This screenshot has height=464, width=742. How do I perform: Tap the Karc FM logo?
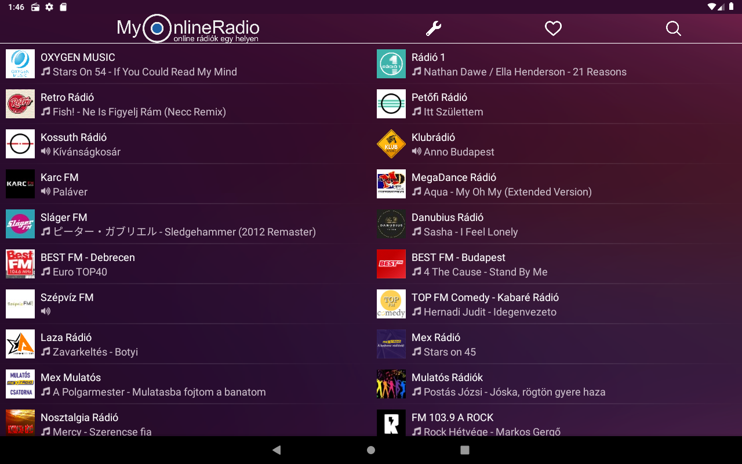tap(20, 184)
